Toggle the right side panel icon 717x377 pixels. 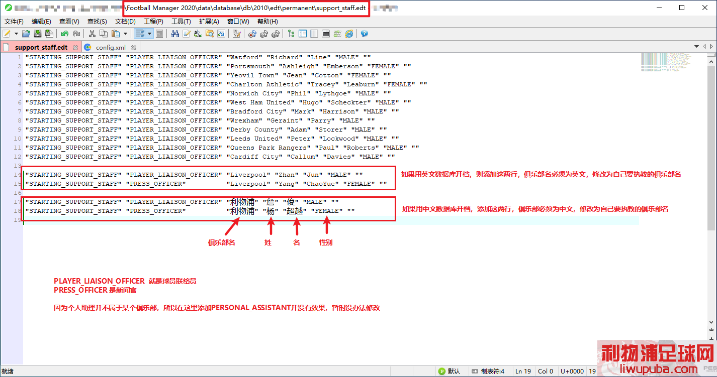pyautogui.click(x=314, y=34)
